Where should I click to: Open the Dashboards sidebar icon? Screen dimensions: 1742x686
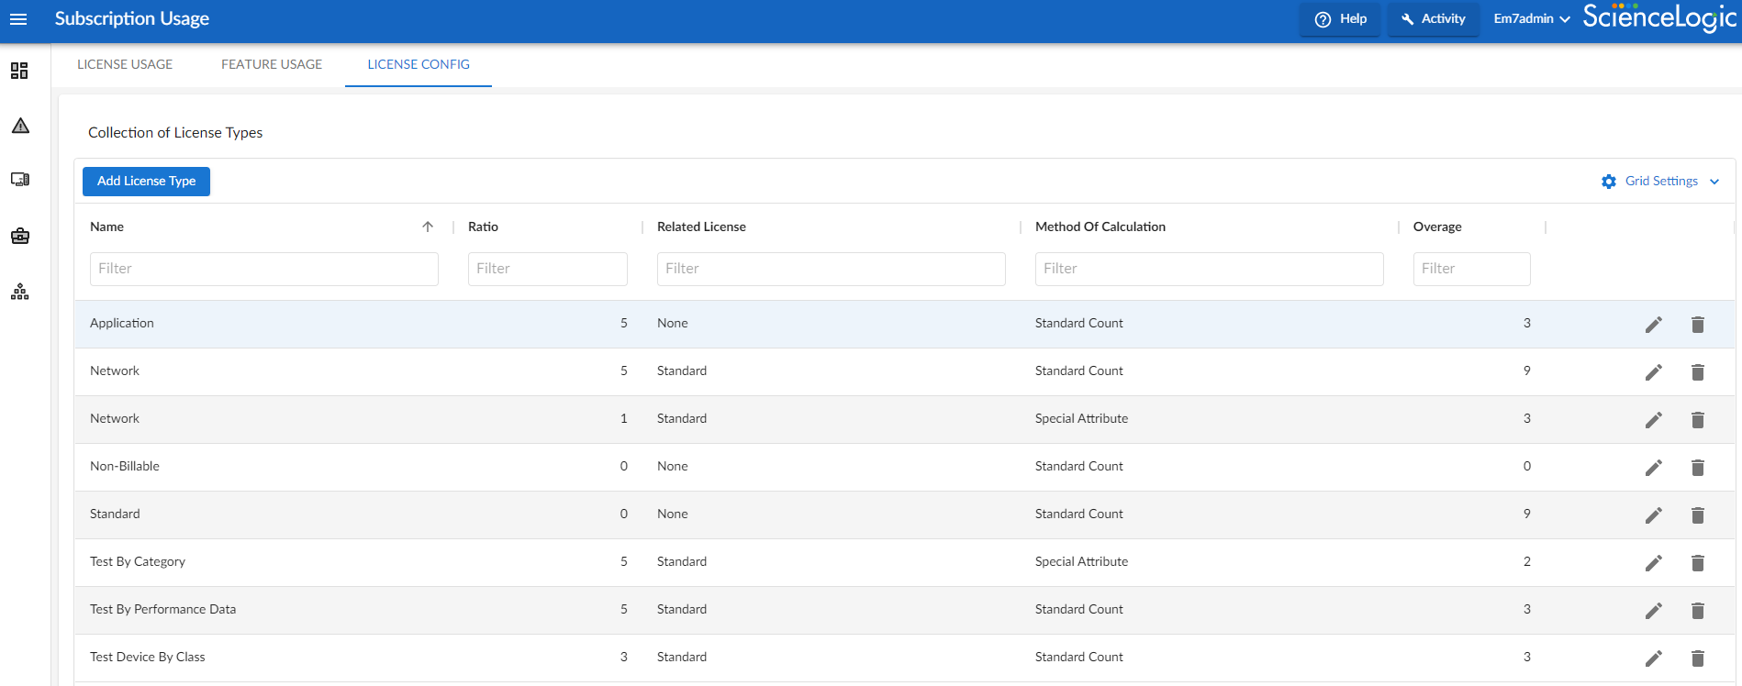(x=19, y=71)
